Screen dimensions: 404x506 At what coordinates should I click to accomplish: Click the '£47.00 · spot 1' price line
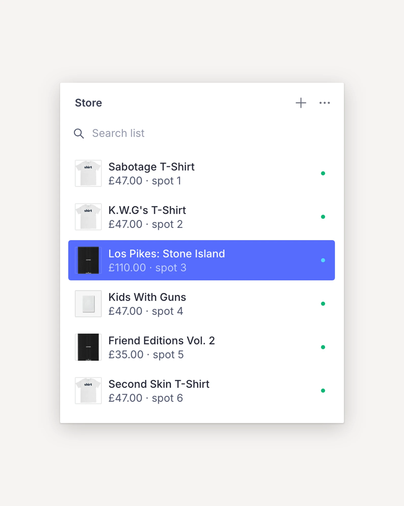145,181
